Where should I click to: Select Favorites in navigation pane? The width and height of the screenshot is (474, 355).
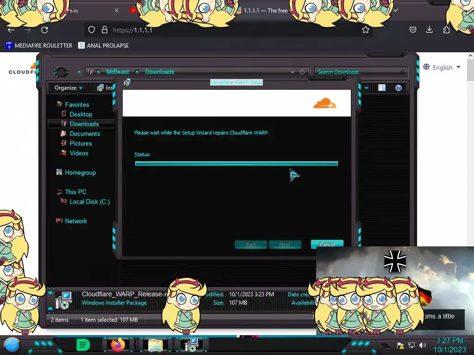click(77, 104)
